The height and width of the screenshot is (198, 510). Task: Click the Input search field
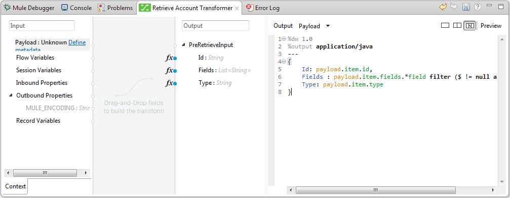coord(42,26)
